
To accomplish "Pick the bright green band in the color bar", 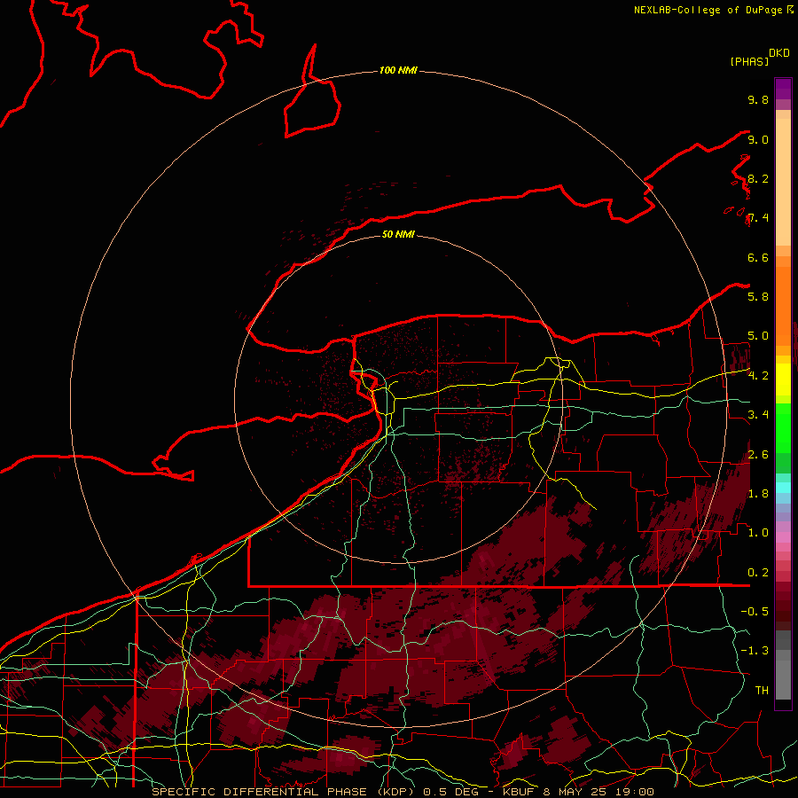I will point(783,427).
